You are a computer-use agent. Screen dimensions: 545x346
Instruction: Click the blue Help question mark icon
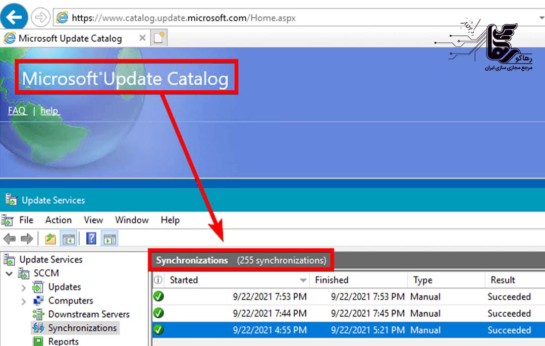point(91,239)
